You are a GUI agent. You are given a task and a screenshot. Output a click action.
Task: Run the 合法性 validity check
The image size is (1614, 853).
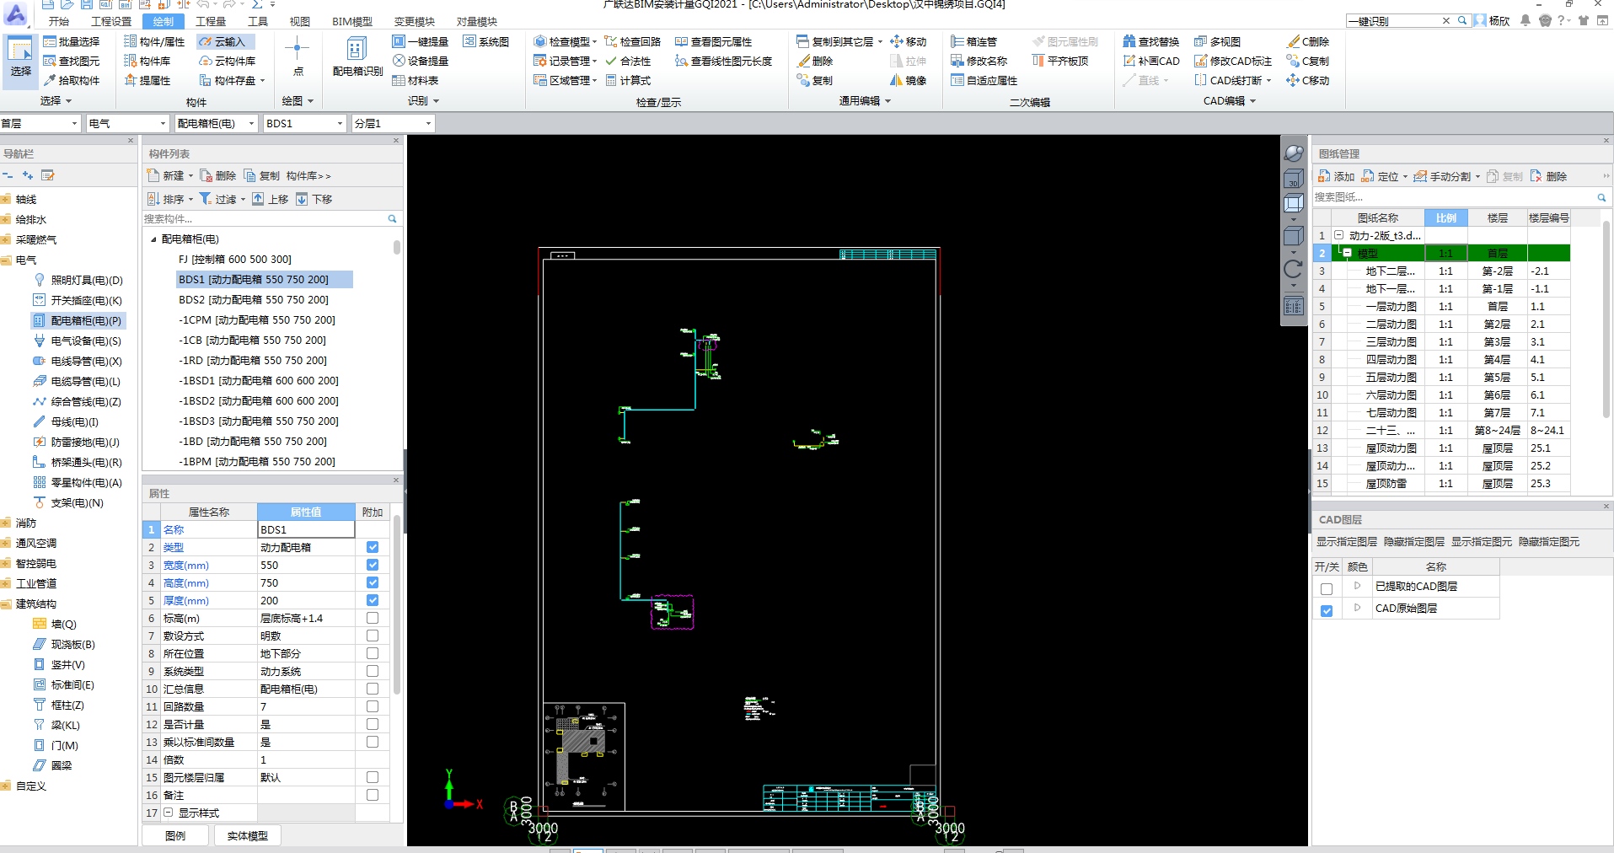pyautogui.click(x=628, y=61)
